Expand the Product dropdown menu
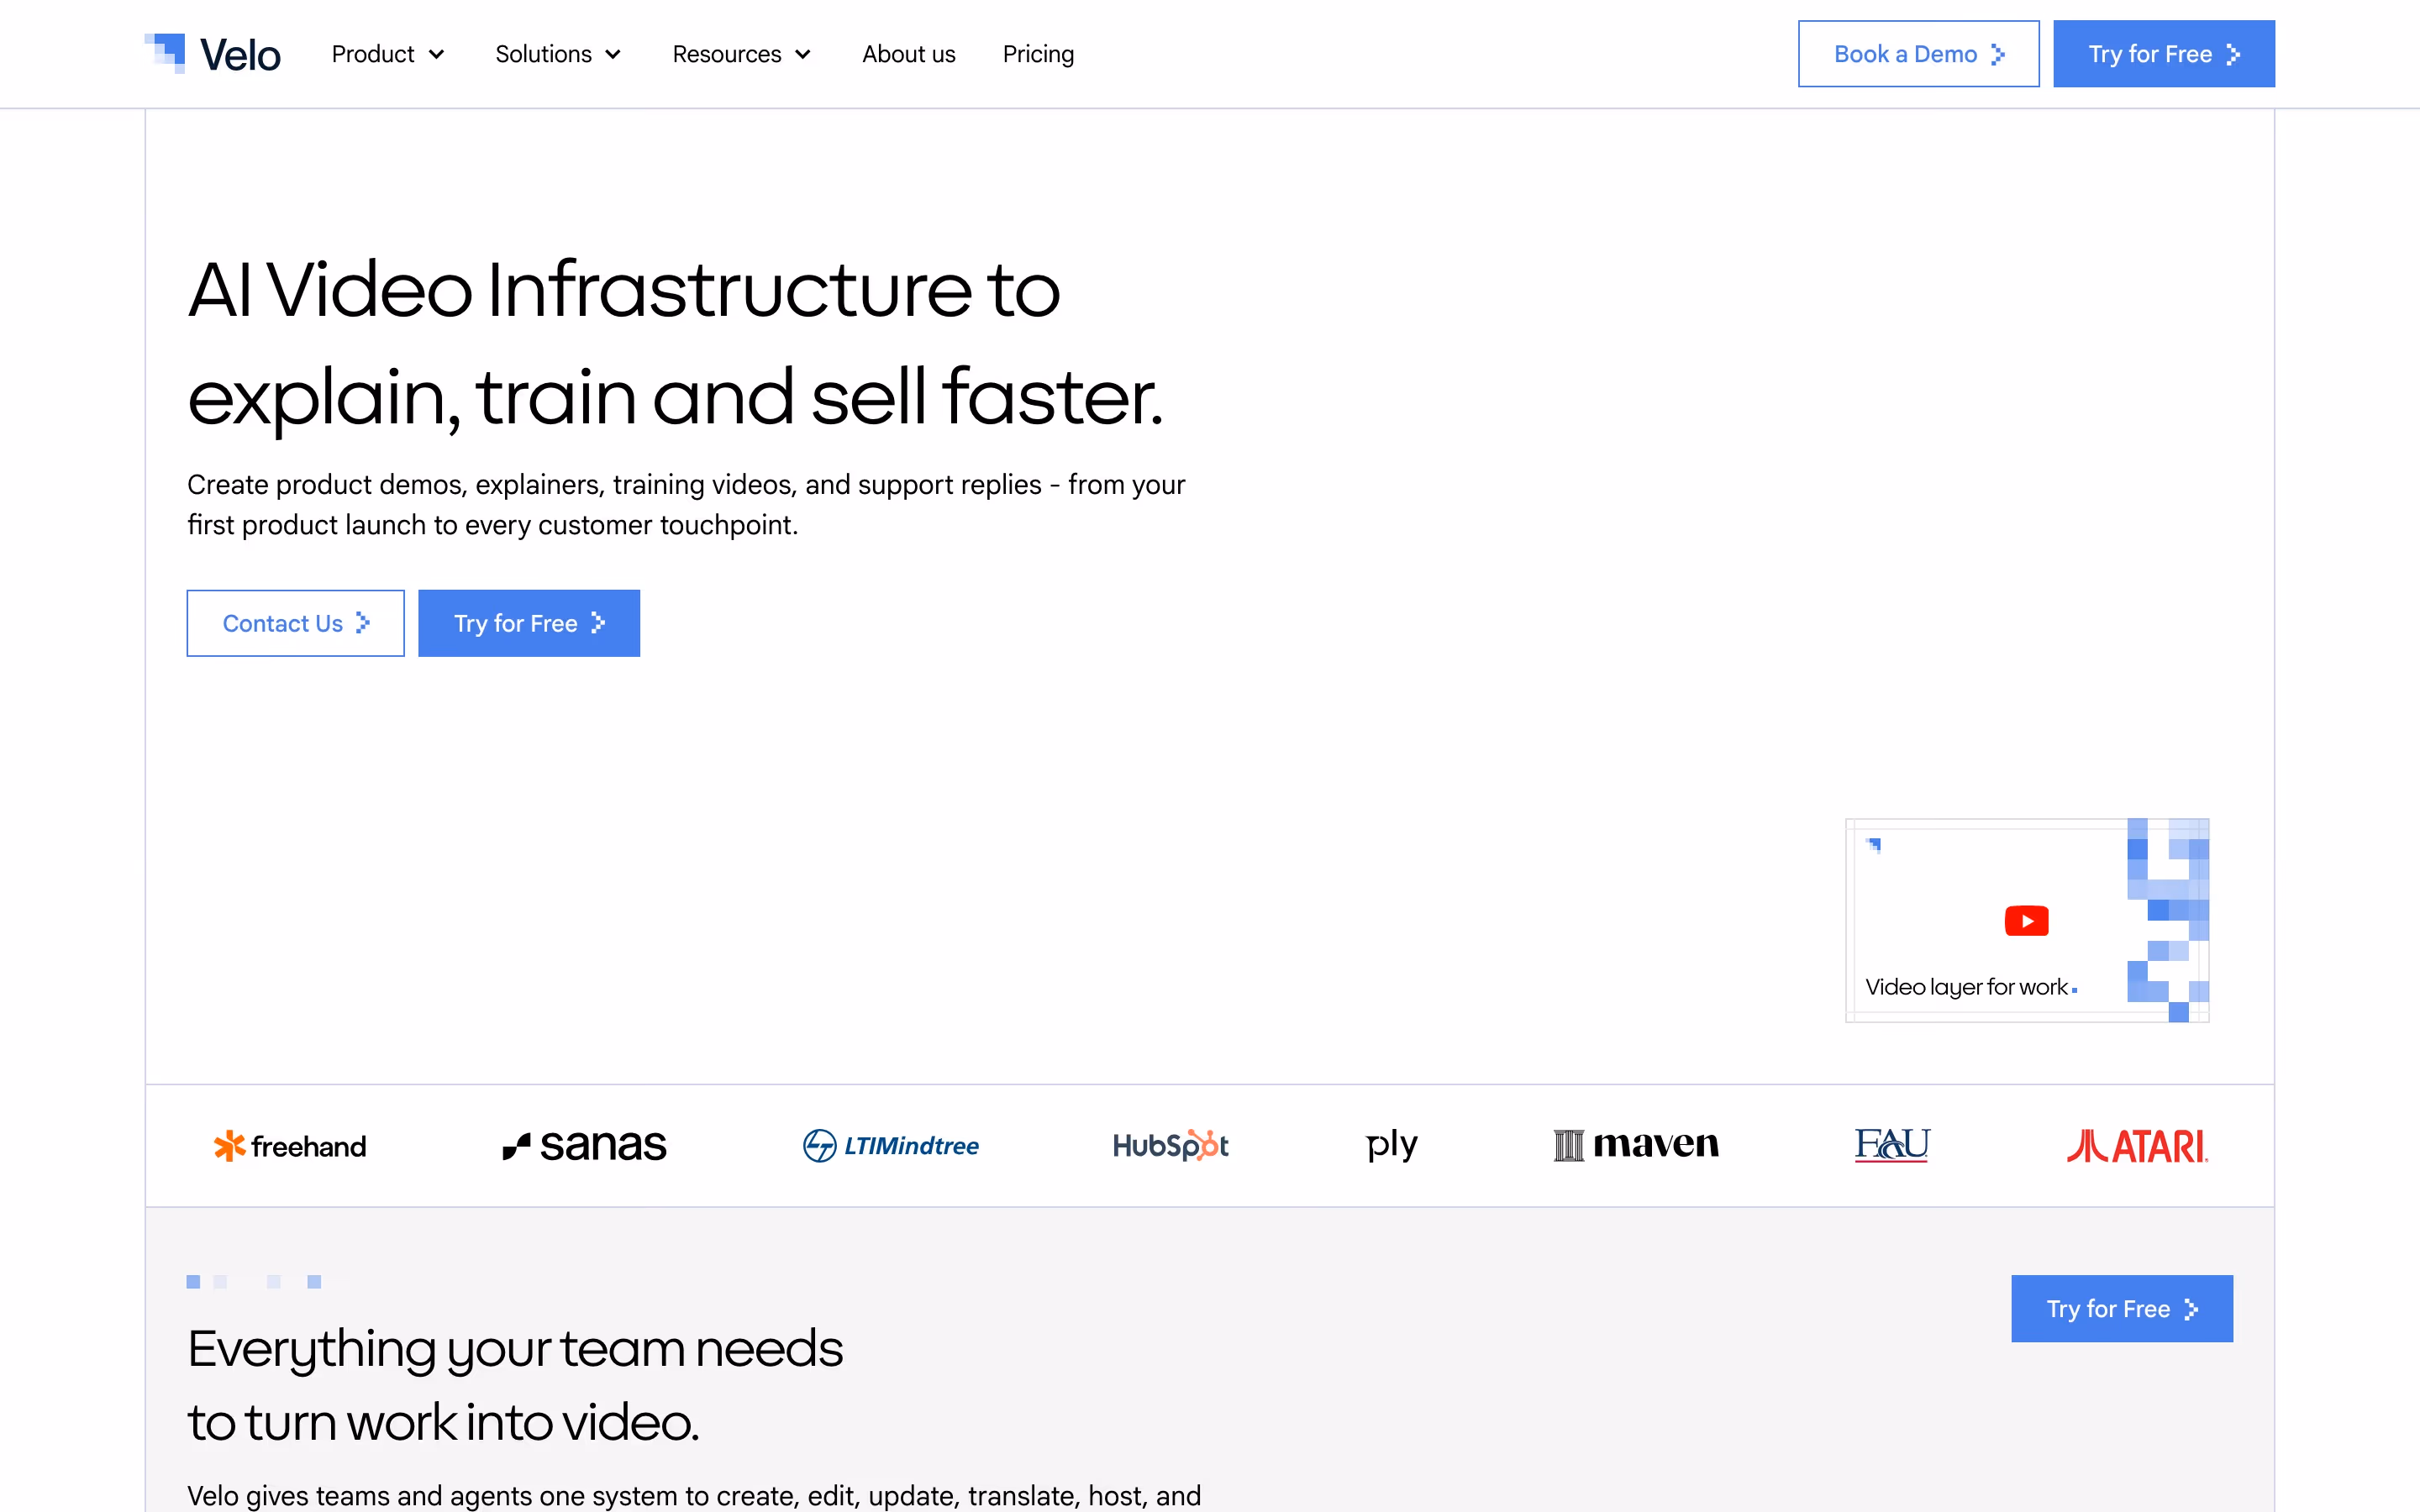 tap(388, 54)
